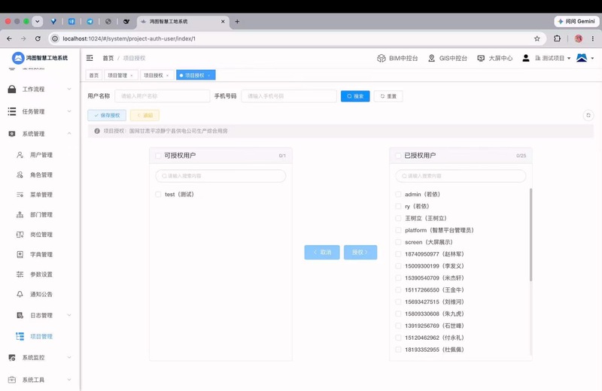The image size is (602, 391).
Task: Click the 工作流程 briefcase icon
Action: (x=12, y=89)
